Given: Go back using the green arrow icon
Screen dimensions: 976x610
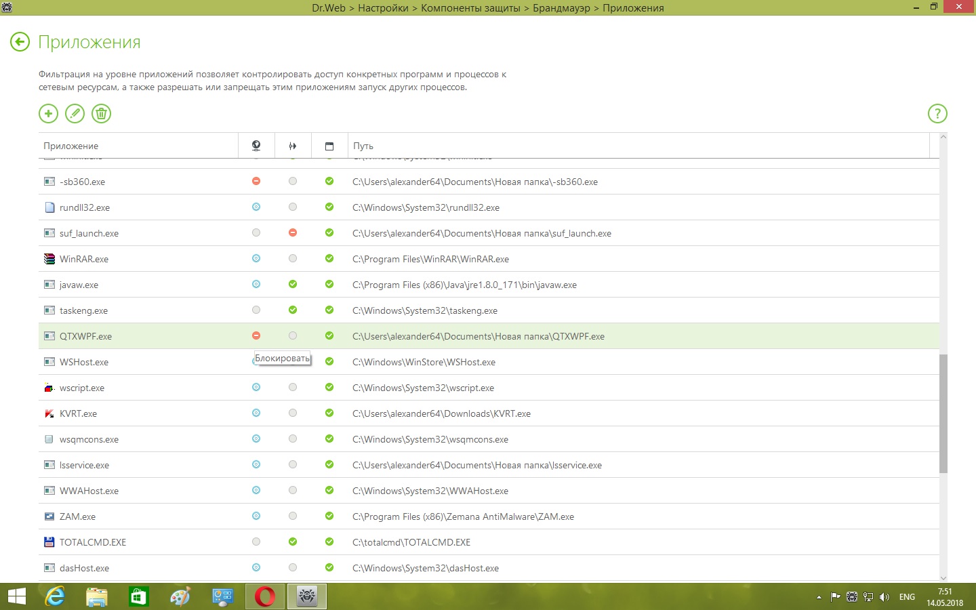Looking at the screenshot, I should (x=20, y=42).
